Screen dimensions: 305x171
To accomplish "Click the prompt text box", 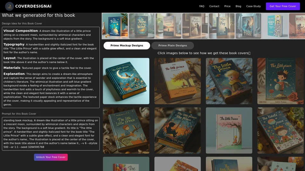I will click(x=51, y=134).
